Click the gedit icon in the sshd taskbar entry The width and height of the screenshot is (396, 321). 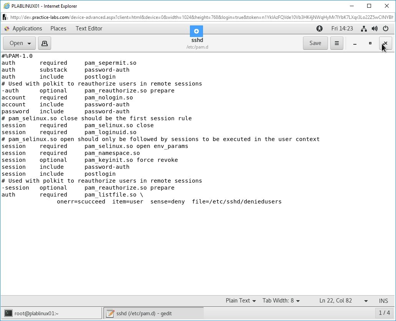[110, 313]
